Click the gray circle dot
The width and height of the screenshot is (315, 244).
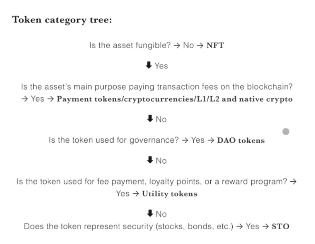[x=286, y=132]
